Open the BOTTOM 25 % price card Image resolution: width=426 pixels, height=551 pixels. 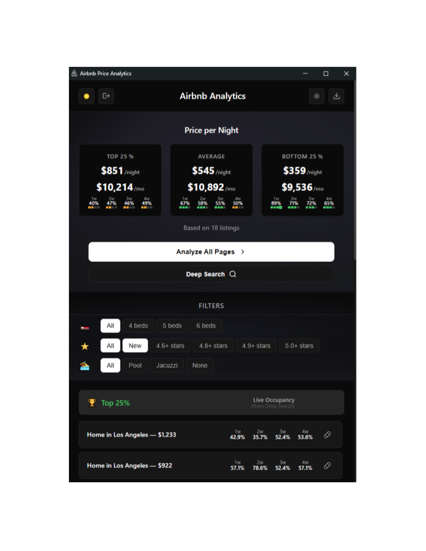click(x=302, y=180)
